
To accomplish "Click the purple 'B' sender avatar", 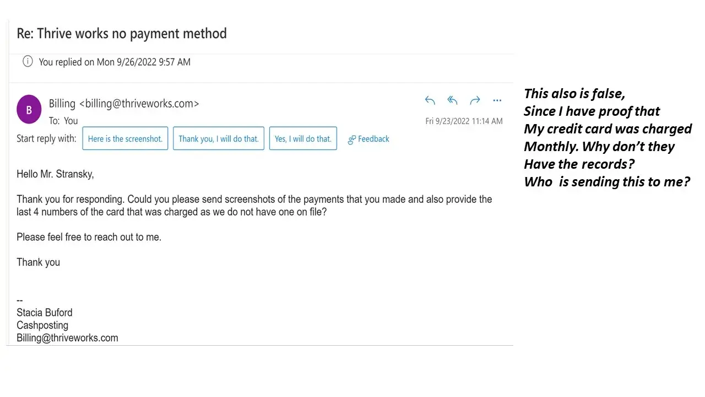I will pos(29,109).
